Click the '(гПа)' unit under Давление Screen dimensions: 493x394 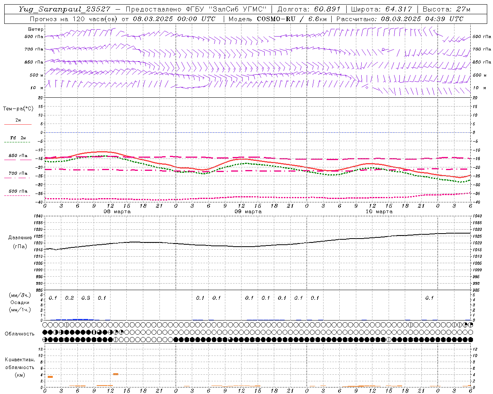coord(20,247)
